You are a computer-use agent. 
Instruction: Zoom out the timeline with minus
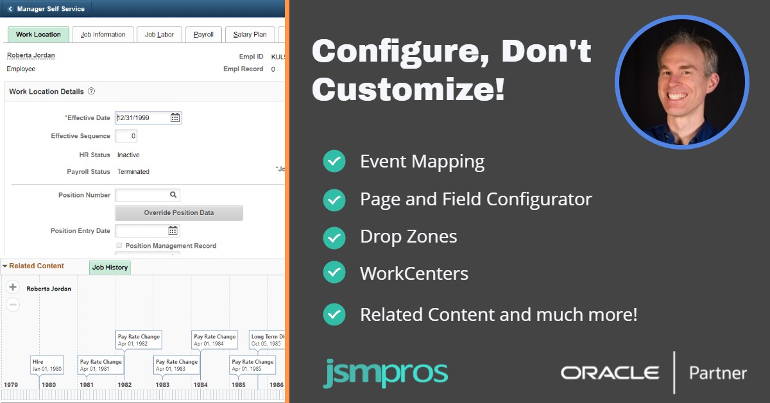pos(13,305)
